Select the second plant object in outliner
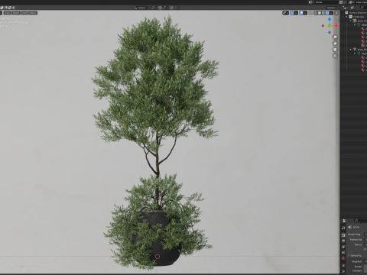367x275 pixels. point(360,49)
